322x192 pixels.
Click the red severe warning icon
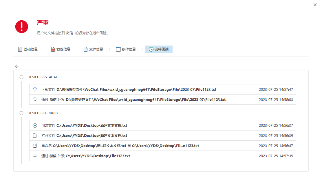tap(21, 27)
